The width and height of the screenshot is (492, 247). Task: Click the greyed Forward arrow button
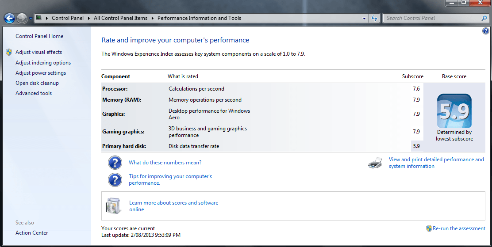click(22, 19)
